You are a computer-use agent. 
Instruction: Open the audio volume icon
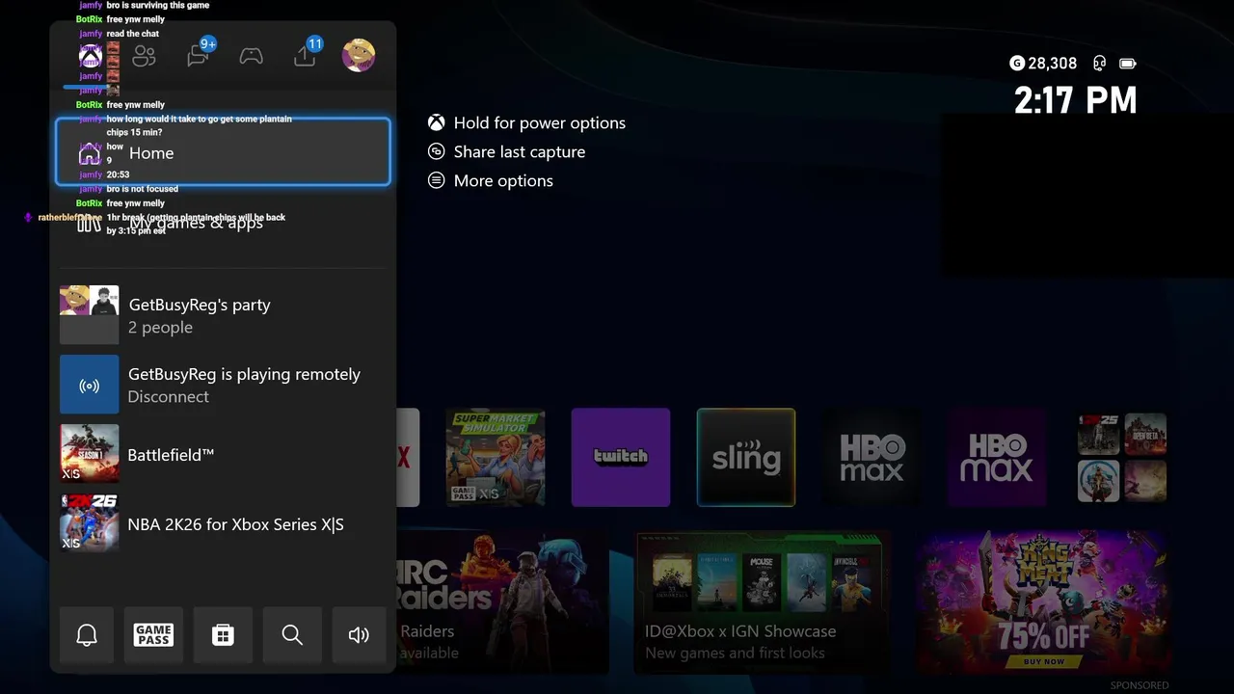(x=359, y=634)
